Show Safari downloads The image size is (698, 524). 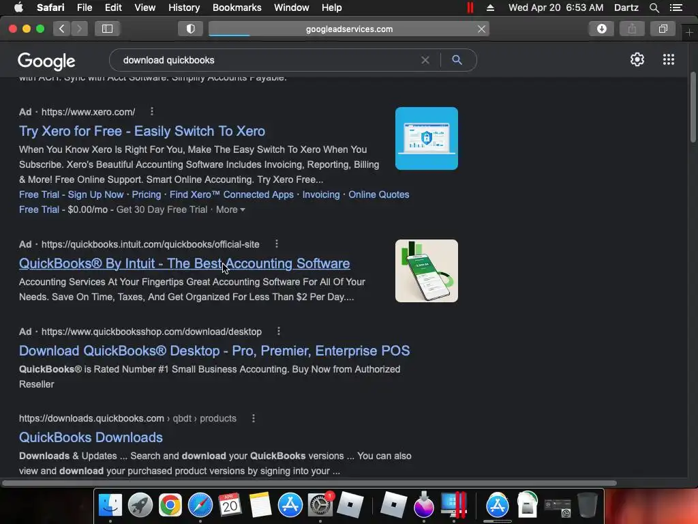tap(601, 29)
